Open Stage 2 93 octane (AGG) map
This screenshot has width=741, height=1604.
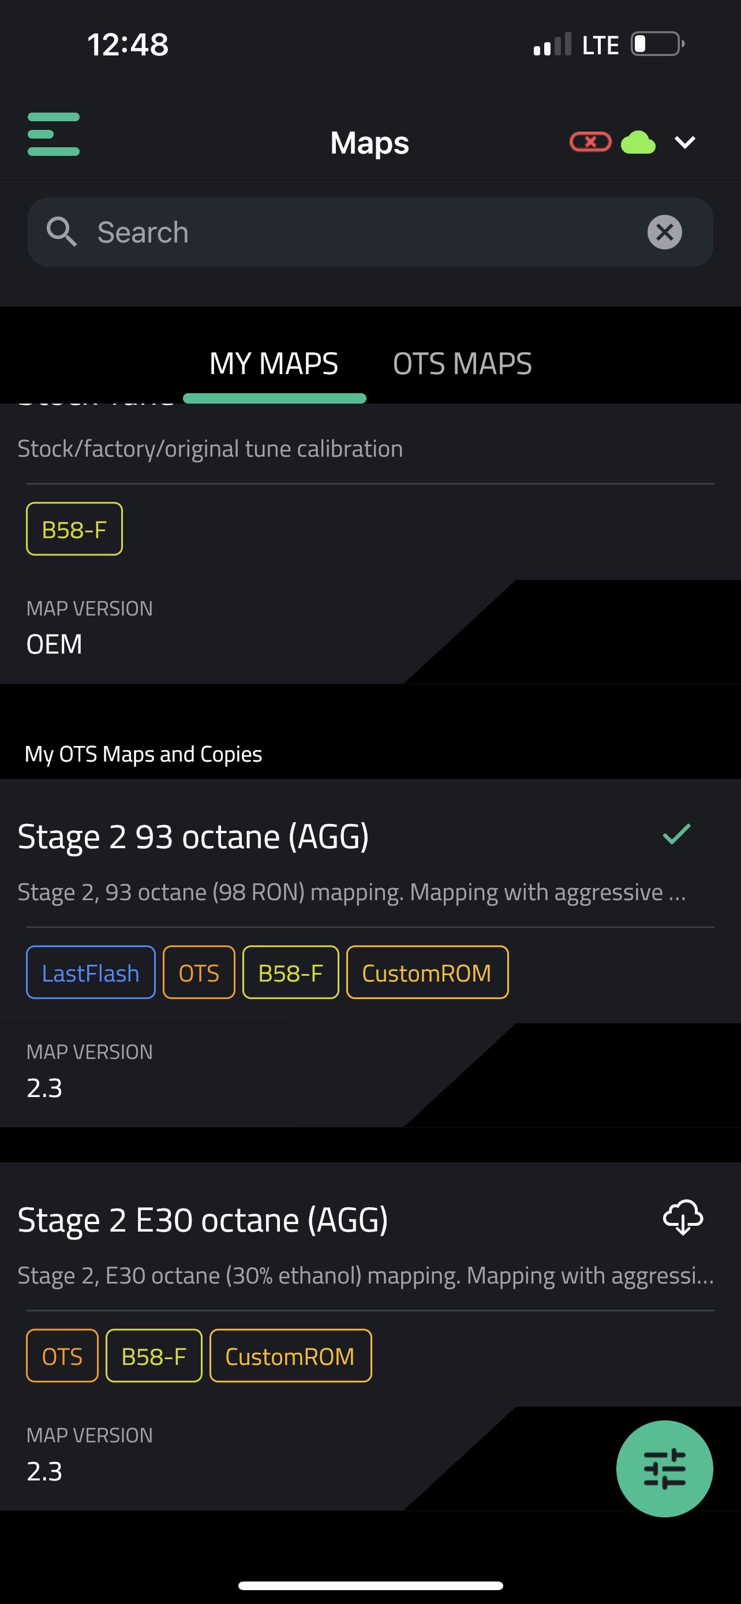pyautogui.click(x=193, y=837)
